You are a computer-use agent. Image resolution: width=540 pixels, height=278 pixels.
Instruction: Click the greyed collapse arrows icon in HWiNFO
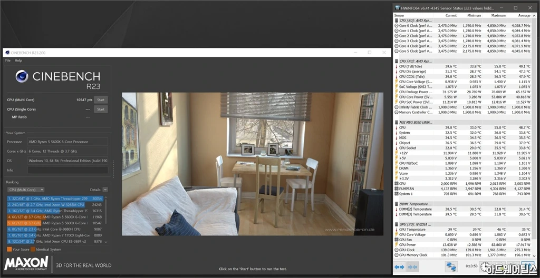pyautogui.click(x=412, y=267)
